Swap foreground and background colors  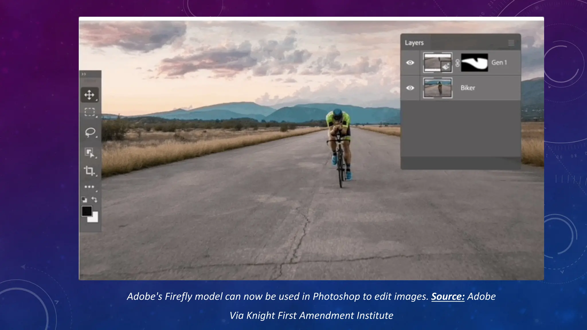tap(94, 199)
